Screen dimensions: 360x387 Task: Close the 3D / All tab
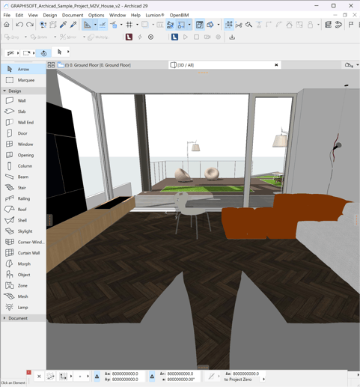click(x=276, y=65)
